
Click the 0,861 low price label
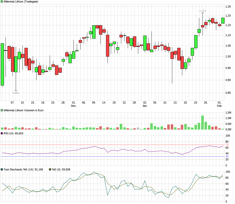16,93
